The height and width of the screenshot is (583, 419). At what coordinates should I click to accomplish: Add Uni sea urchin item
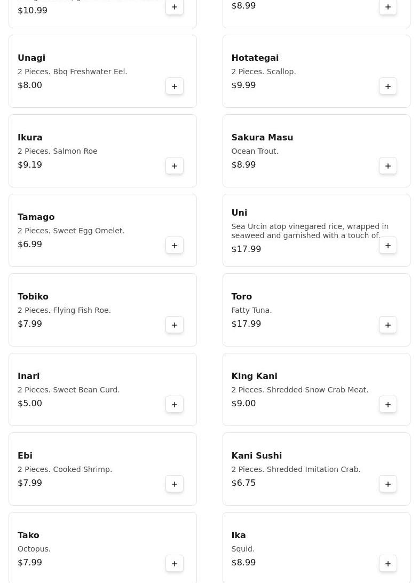388,246
